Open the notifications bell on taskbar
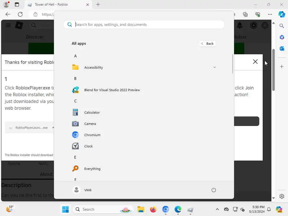The height and width of the screenshot is (216, 288). tap(269, 209)
